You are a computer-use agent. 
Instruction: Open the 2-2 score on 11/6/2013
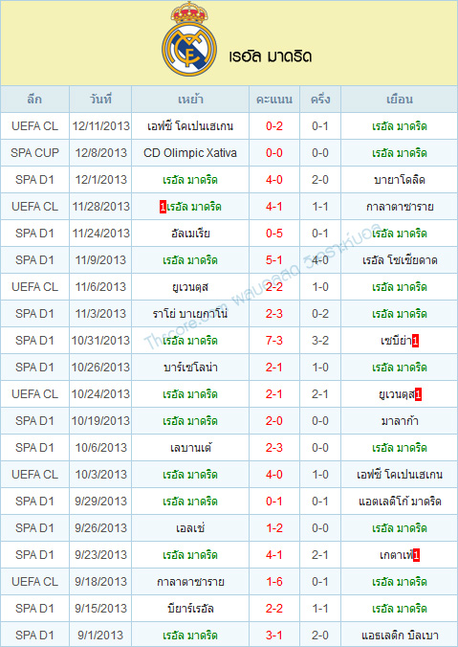click(274, 287)
